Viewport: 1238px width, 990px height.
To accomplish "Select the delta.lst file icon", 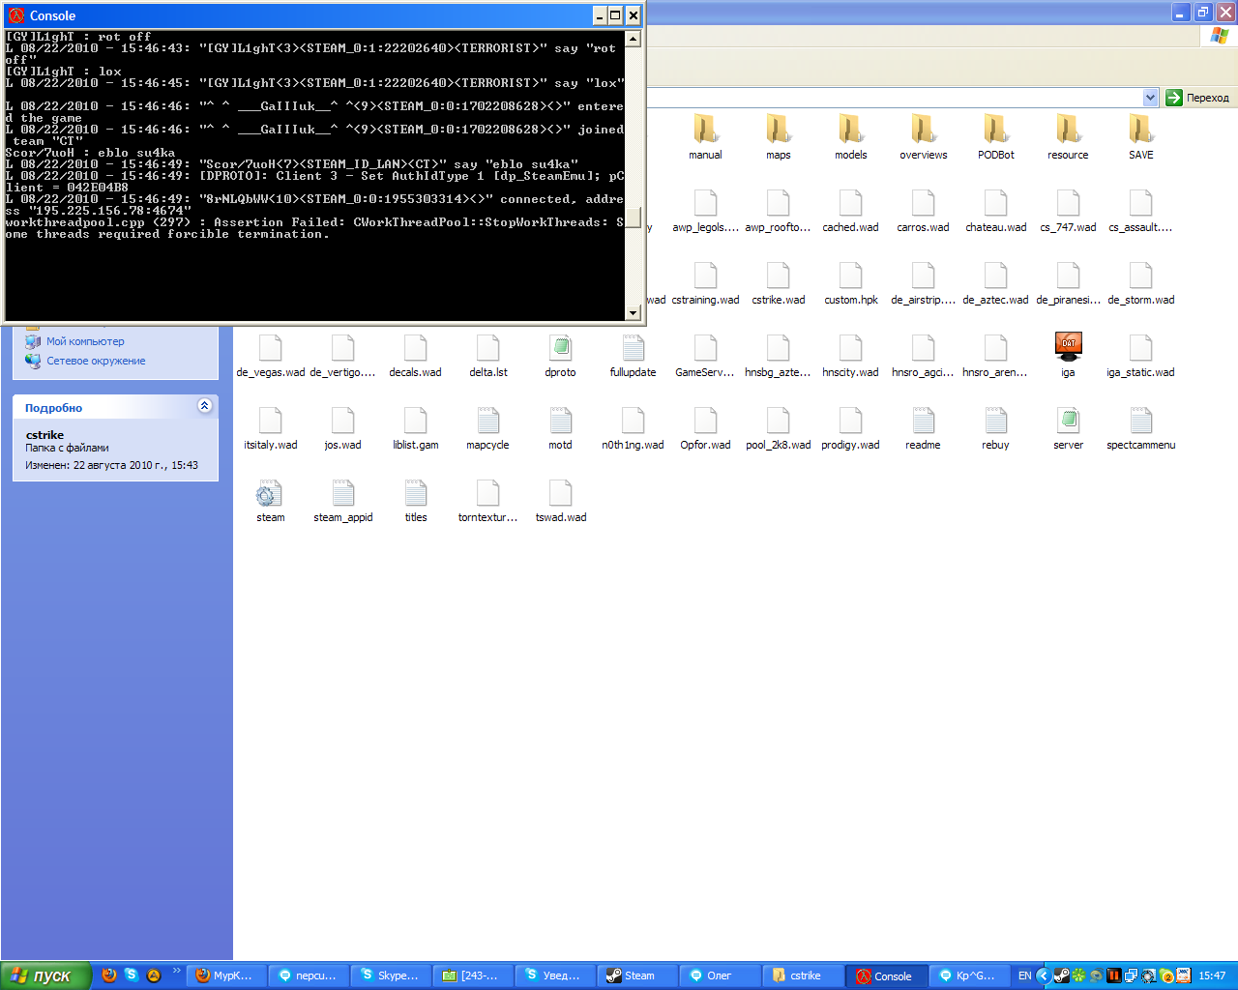I will [x=487, y=347].
